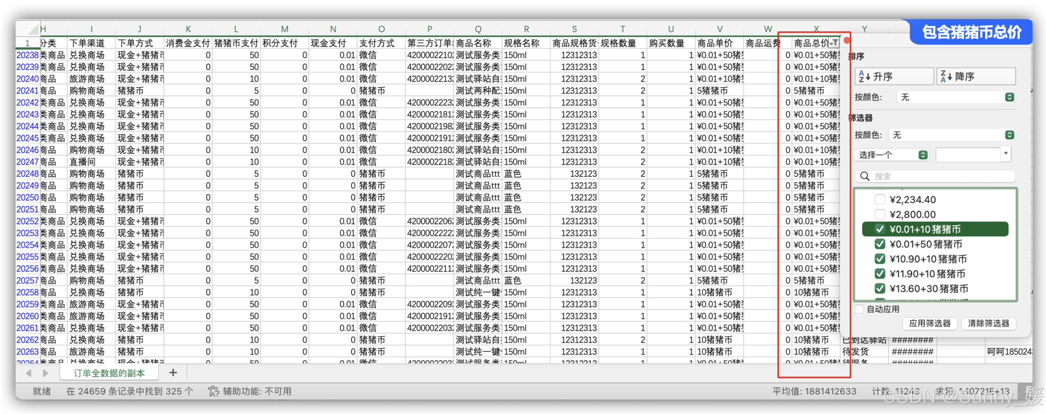Enable the 自动应用 checkbox
Image resolution: width=1046 pixels, height=414 pixels.
click(x=860, y=309)
